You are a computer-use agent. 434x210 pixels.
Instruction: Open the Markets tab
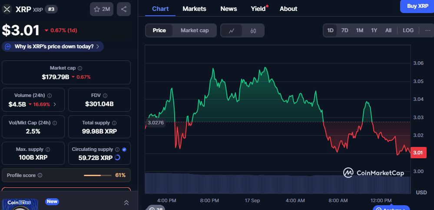click(194, 9)
